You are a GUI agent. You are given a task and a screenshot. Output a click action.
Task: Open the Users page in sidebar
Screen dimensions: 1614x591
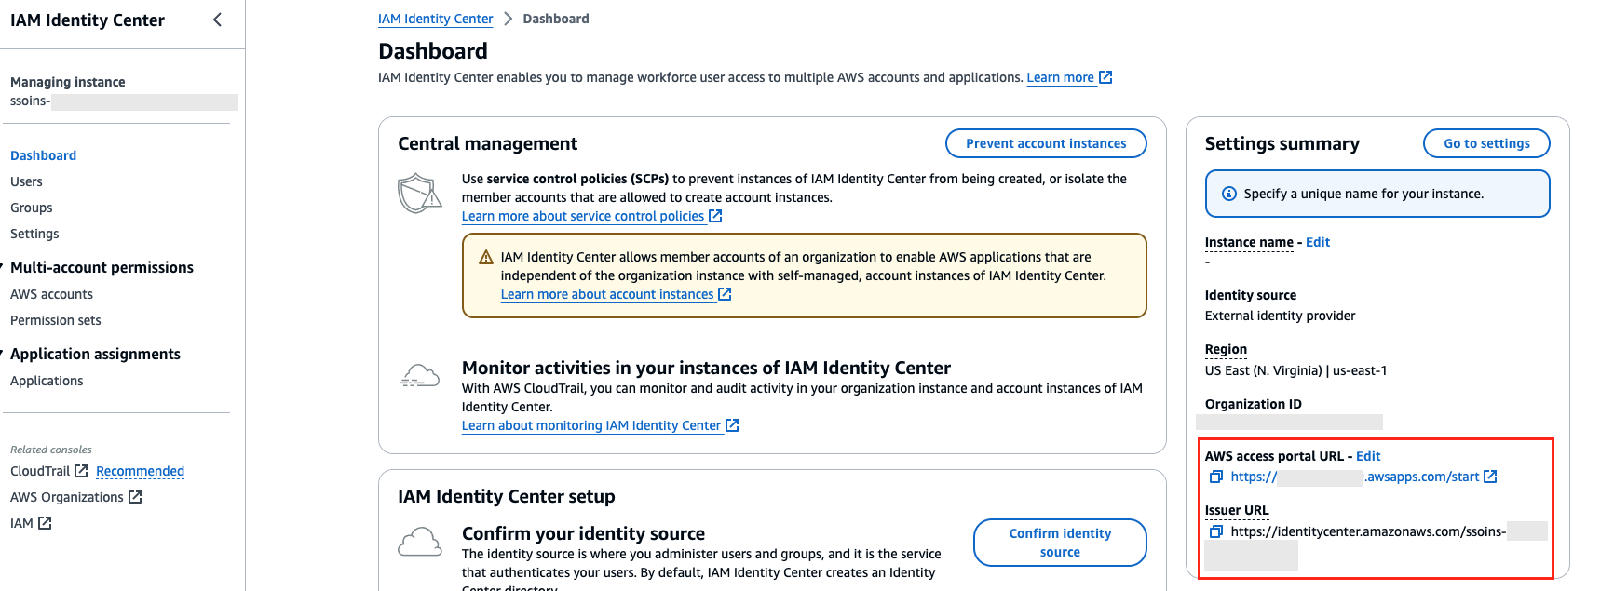click(x=26, y=181)
